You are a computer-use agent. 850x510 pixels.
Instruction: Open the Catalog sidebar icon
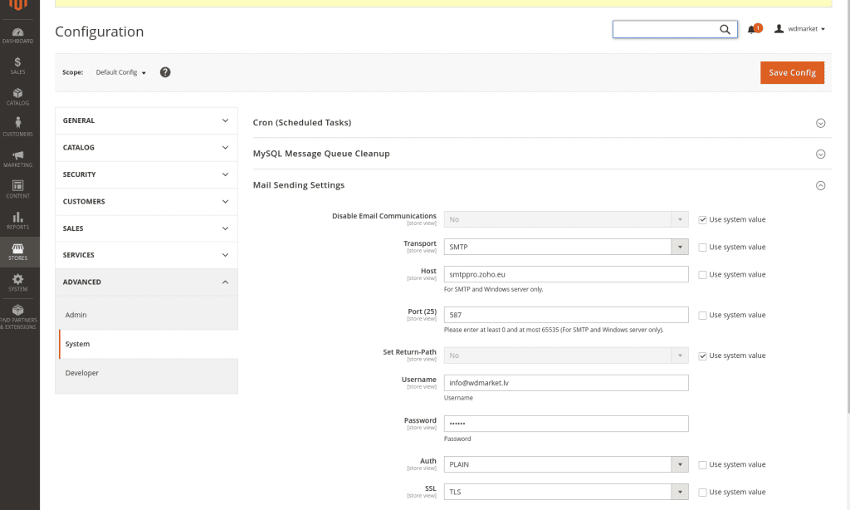17,96
